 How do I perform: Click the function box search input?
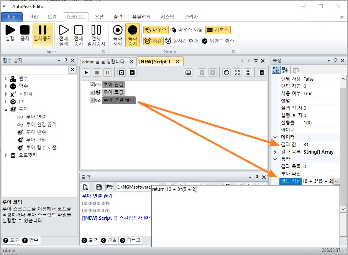[x=35, y=70]
